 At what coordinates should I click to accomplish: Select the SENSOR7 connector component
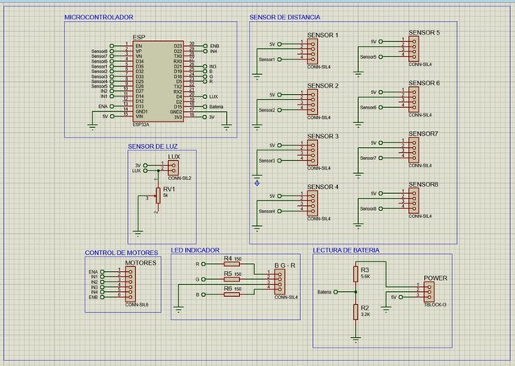point(414,150)
